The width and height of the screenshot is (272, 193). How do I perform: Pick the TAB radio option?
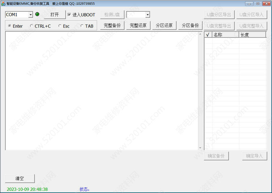point(82,26)
